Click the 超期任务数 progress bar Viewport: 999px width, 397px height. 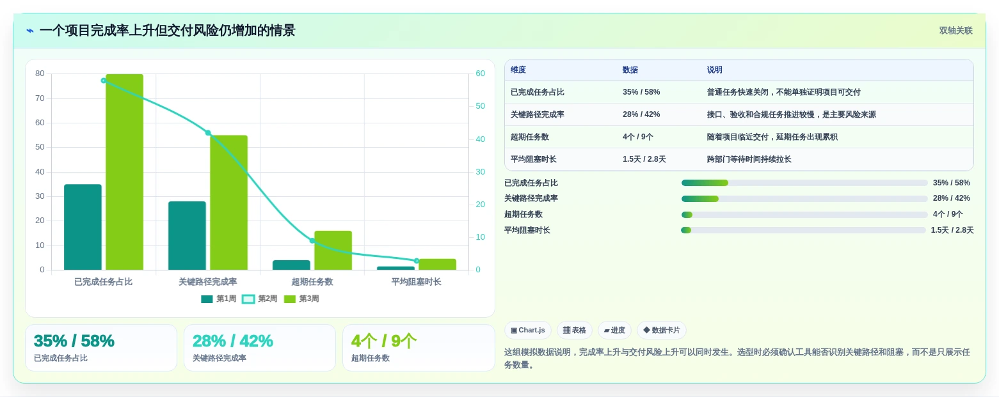point(804,215)
